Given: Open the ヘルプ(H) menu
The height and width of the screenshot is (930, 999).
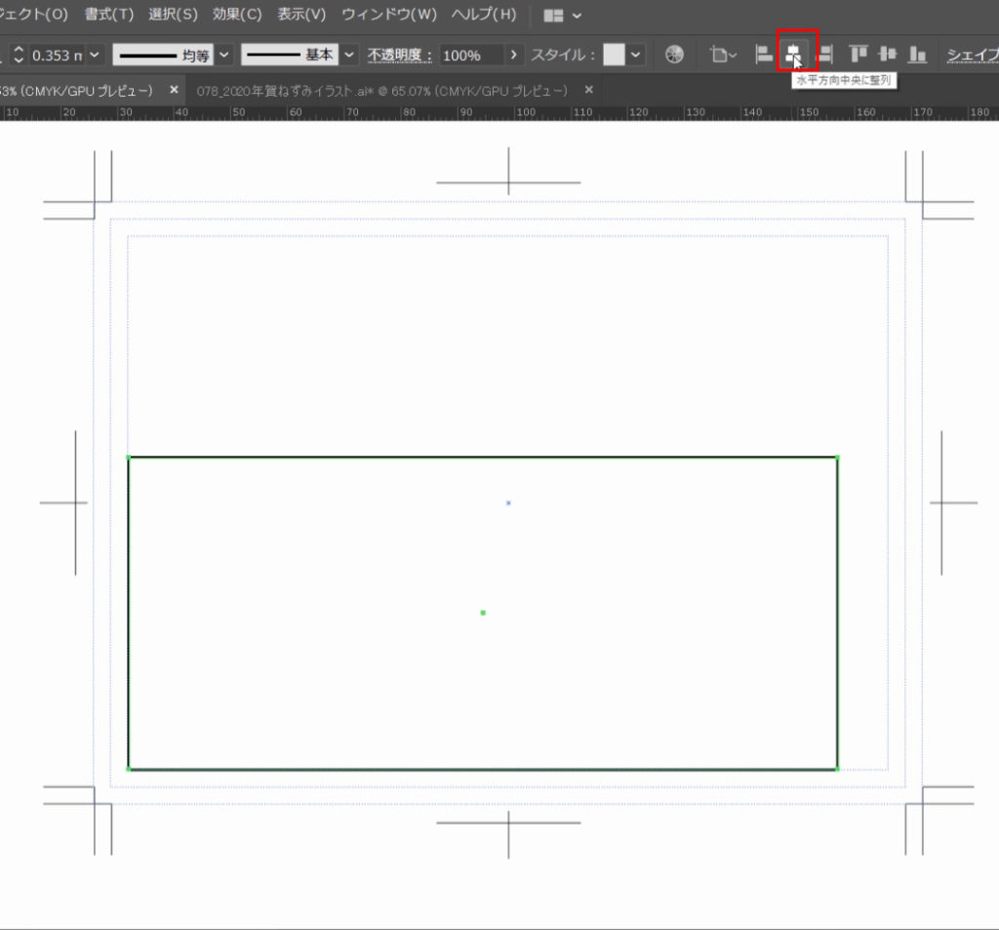Looking at the screenshot, I should tap(484, 15).
